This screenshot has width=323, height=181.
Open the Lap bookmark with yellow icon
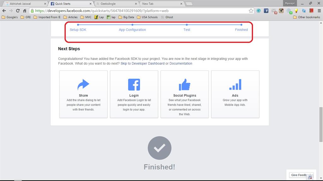99,17
